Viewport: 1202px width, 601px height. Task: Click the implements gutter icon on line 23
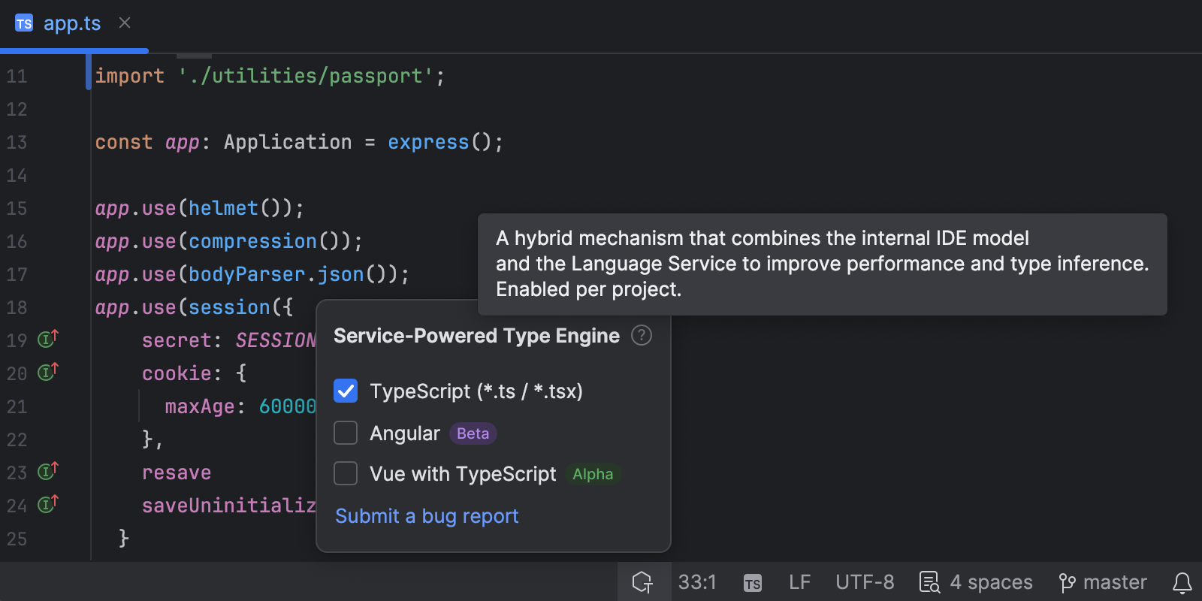(47, 472)
